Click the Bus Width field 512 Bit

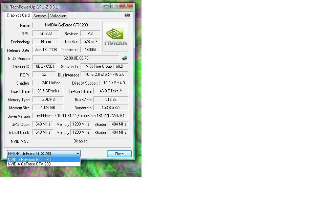[x=111, y=99]
